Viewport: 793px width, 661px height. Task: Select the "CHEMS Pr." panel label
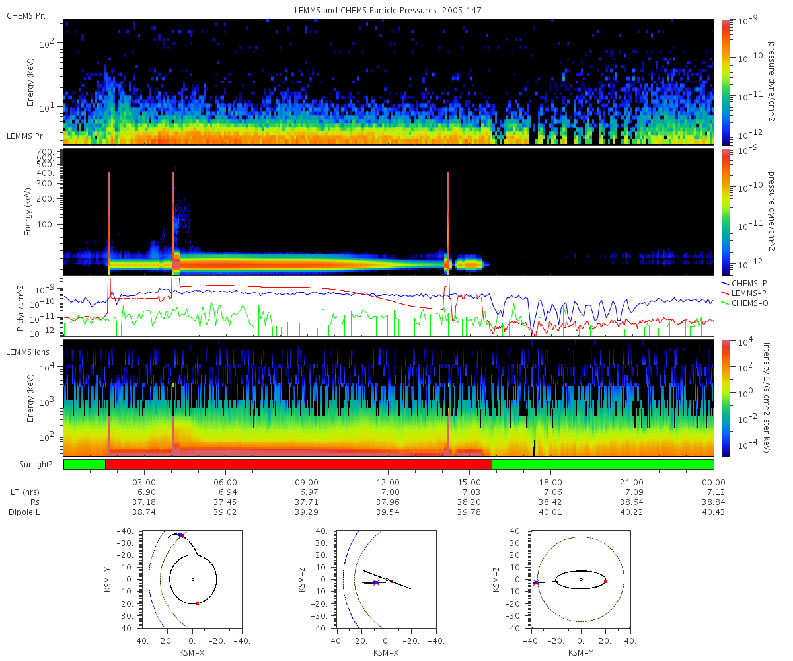pyautogui.click(x=26, y=15)
